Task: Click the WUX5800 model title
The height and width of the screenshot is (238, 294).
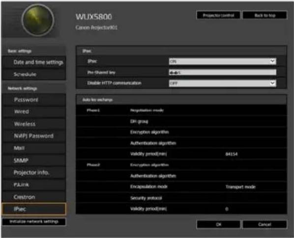Action: pos(94,17)
